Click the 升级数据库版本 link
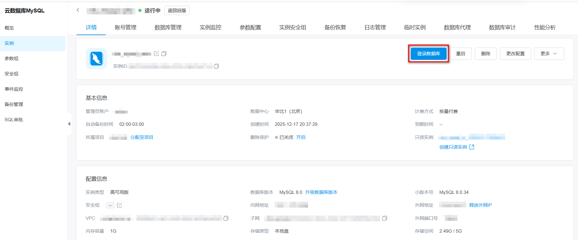 [x=321, y=192]
